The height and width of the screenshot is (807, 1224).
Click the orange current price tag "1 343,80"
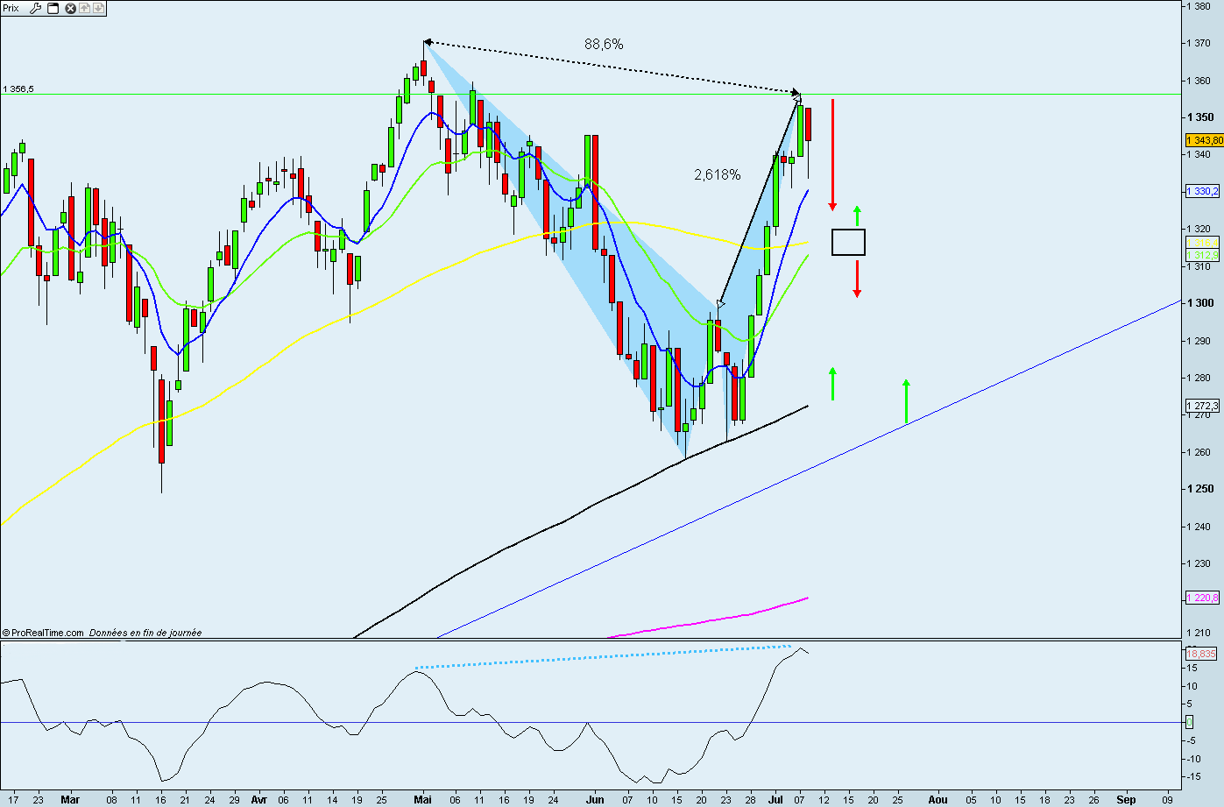click(x=1204, y=140)
